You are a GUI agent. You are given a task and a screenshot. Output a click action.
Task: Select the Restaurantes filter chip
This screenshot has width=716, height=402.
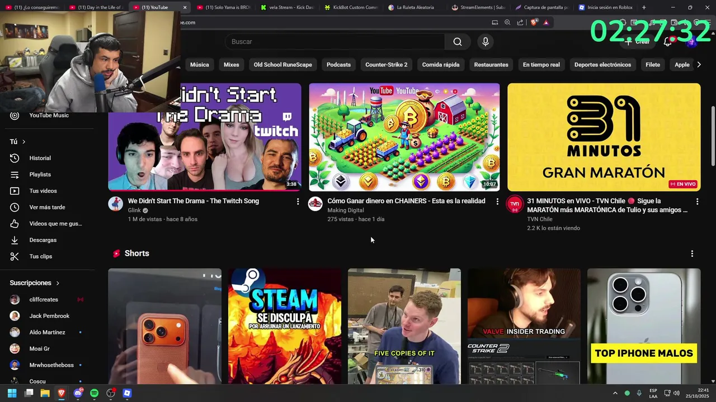491,65
